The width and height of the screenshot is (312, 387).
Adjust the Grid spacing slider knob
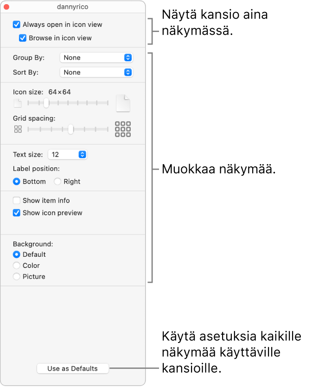tap(71, 129)
